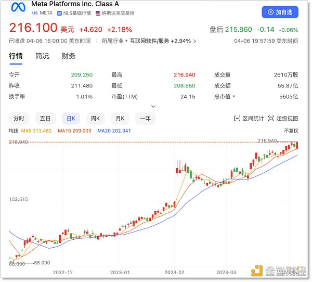Click the 2023-02 gap-up candlestick
The image size is (312, 282).
(x=179, y=169)
